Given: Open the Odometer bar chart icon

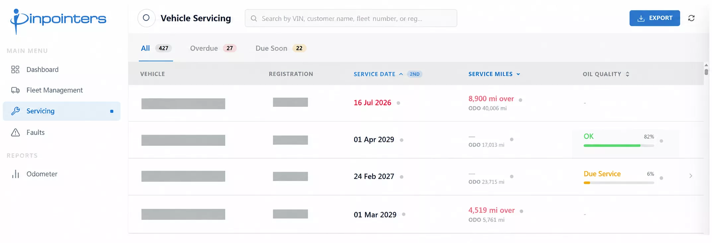Looking at the screenshot, I should (15, 174).
